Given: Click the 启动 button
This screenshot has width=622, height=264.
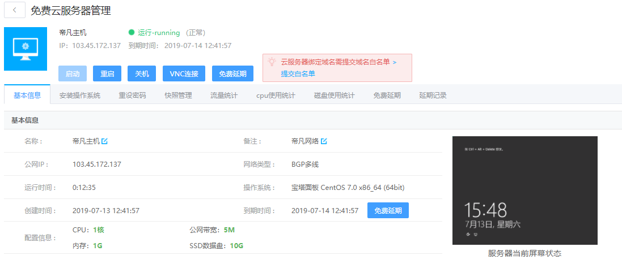Looking at the screenshot, I should (x=73, y=73).
